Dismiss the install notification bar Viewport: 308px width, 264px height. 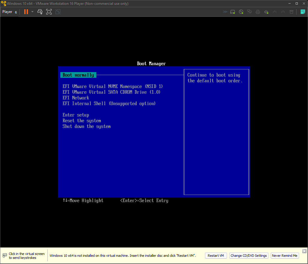(x=304, y=251)
